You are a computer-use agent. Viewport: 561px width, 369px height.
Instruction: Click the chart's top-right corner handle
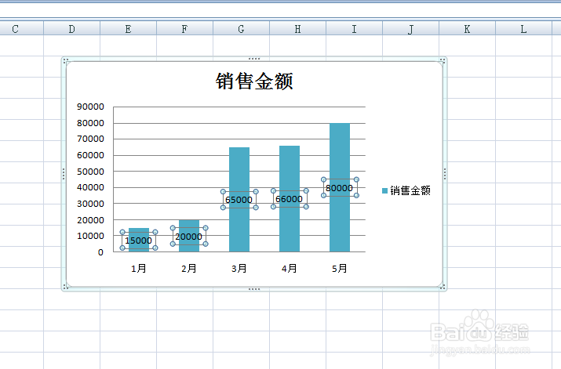[x=443, y=60]
